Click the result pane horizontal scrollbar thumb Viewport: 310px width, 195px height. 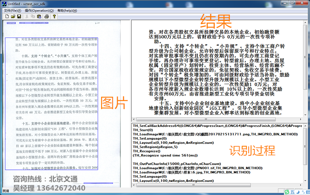coord(206,120)
